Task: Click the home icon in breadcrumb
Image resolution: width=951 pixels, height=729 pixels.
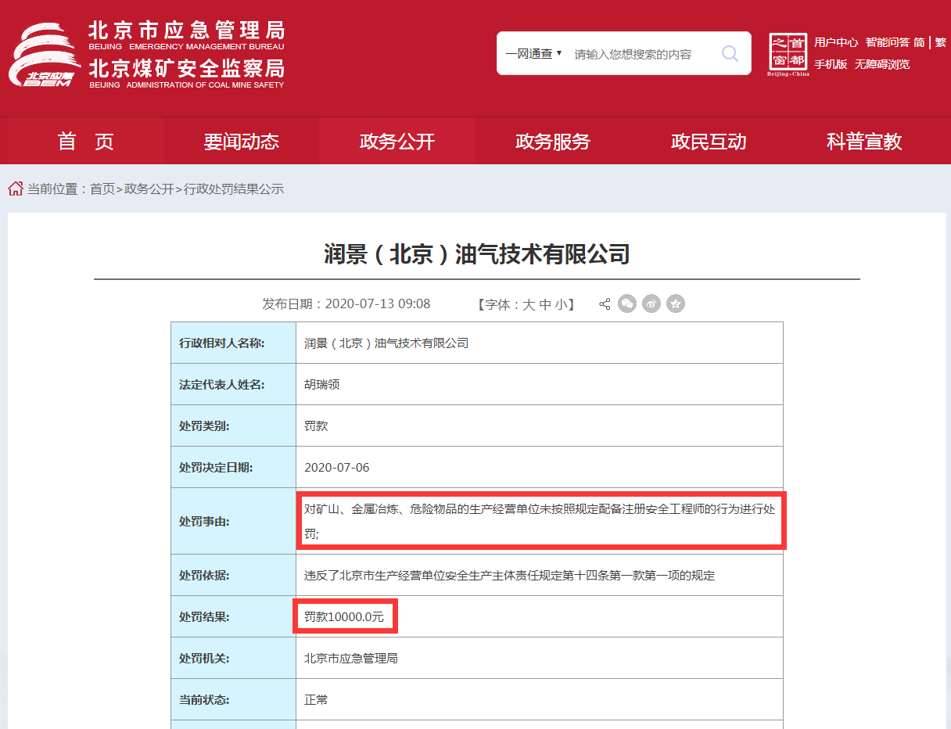Action: 16,189
